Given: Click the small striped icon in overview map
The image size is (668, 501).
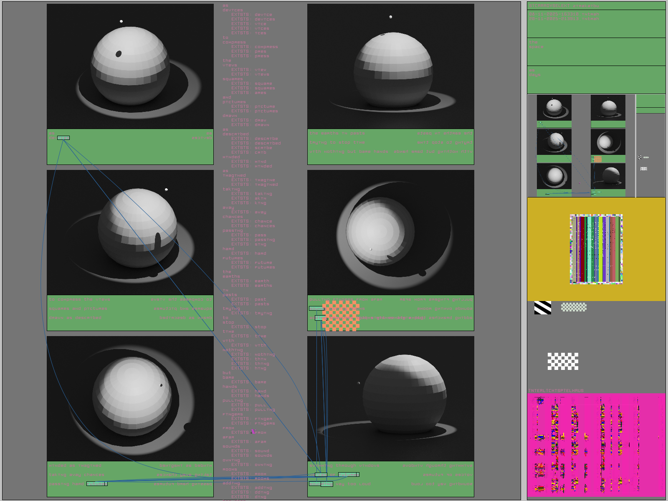Looking at the screenshot, I should 640,157.
